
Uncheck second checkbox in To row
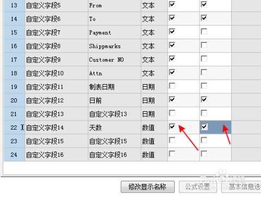click(x=204, y=18)
